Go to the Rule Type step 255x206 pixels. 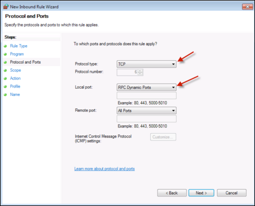coord(19,46)
